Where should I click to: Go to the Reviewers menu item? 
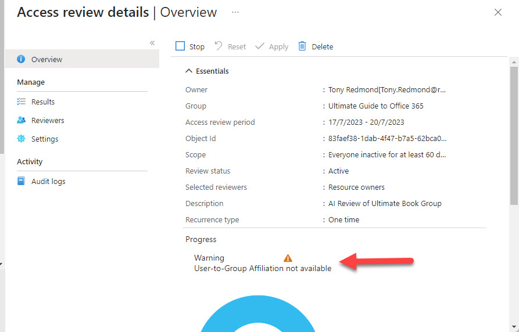click(48, 120)
